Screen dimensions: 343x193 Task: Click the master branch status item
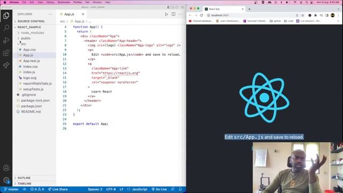(x=11, y=189)
